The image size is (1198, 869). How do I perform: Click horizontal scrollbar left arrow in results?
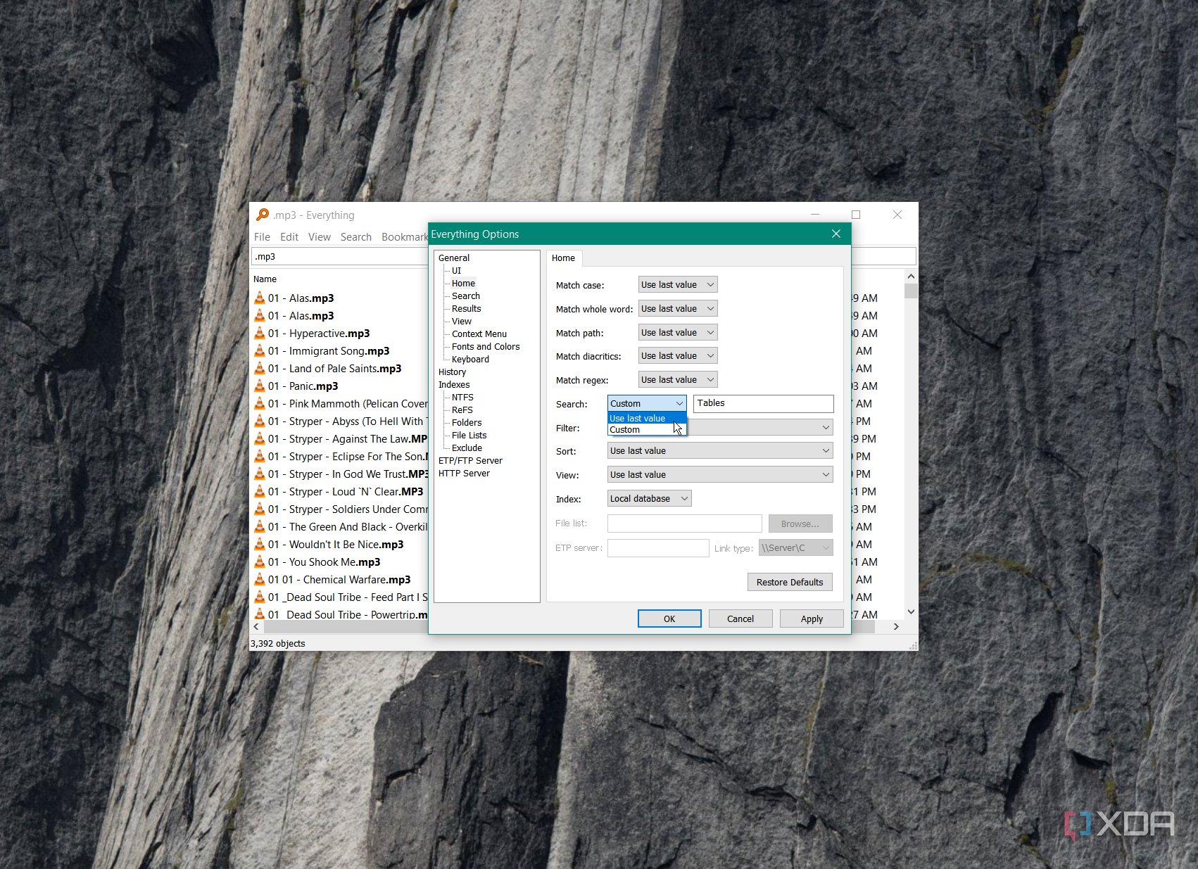coord(256,626)
